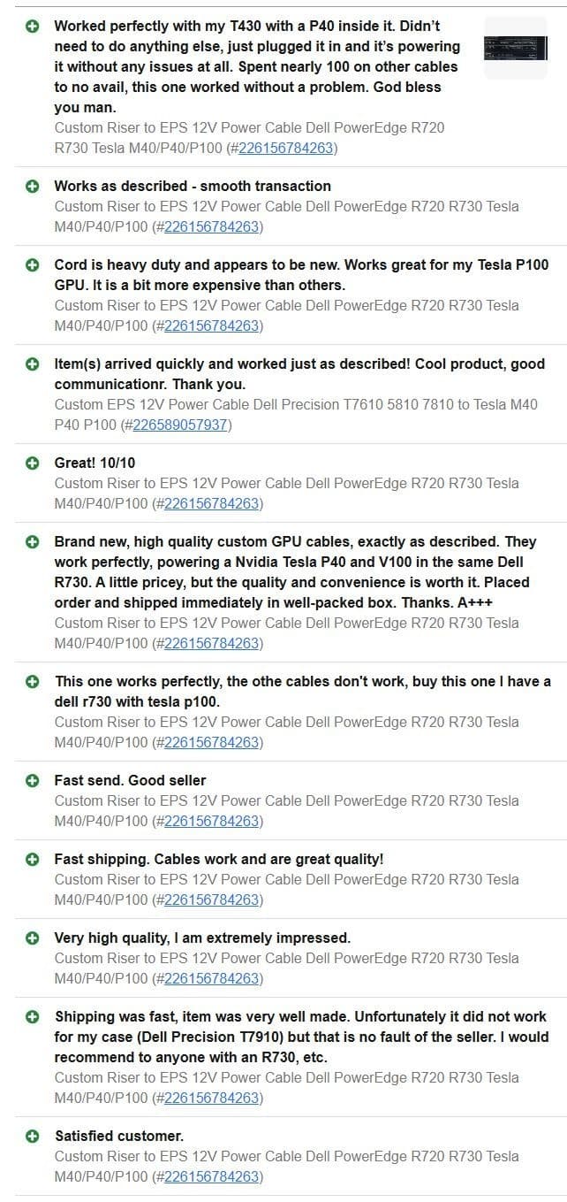The height and width of the screenshot is (1202, 567).
Task: Click the positive icon next to "Fast send. Good seller"
Action: coord(33,781)
